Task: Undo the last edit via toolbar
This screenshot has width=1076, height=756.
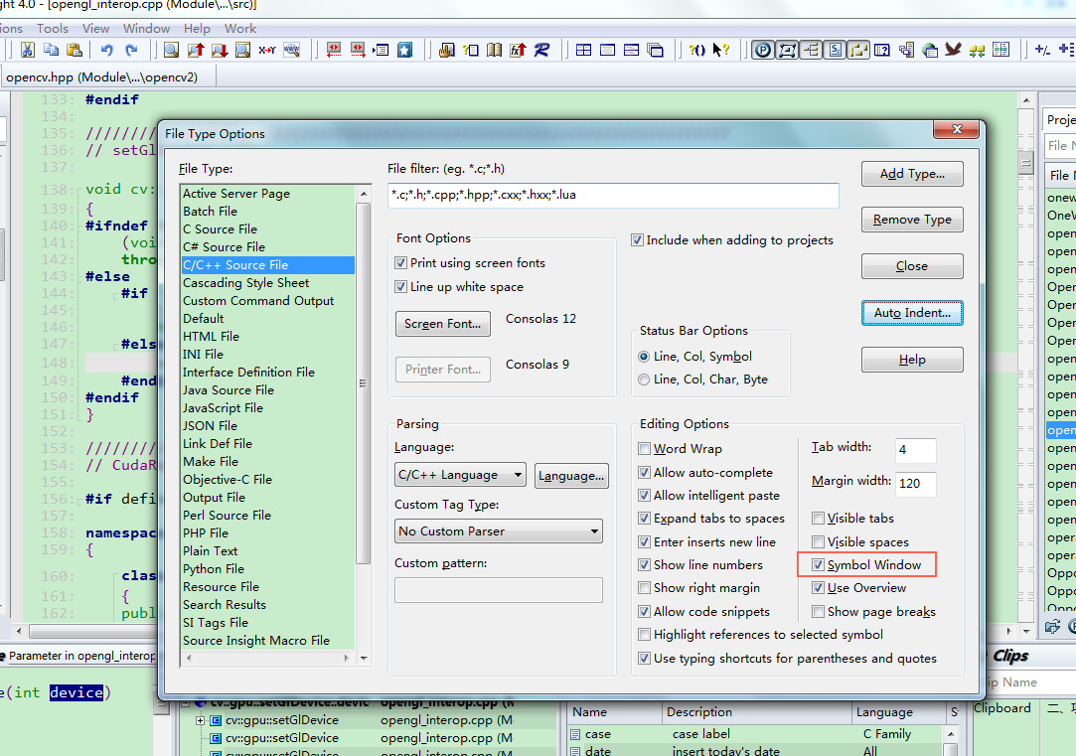Action: point(106,50)
